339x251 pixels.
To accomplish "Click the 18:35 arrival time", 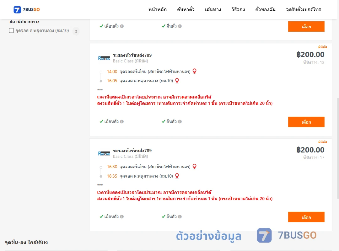I will [x=112, y=176].
